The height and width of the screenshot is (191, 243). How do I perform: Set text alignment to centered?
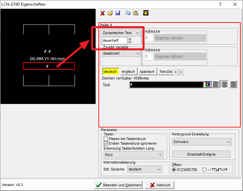(x=224, y=84)
